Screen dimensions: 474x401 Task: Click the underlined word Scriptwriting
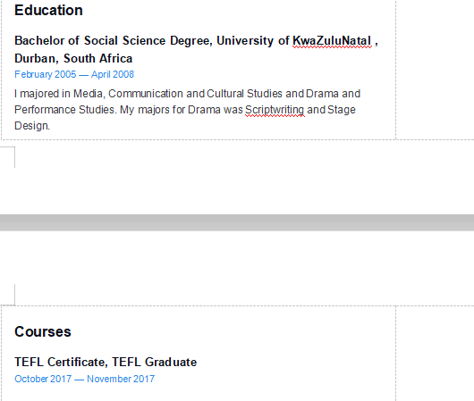275,110
